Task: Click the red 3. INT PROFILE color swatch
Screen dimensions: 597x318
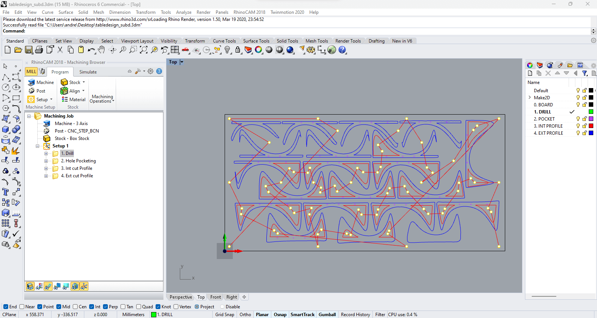Action: pos(591,126)
